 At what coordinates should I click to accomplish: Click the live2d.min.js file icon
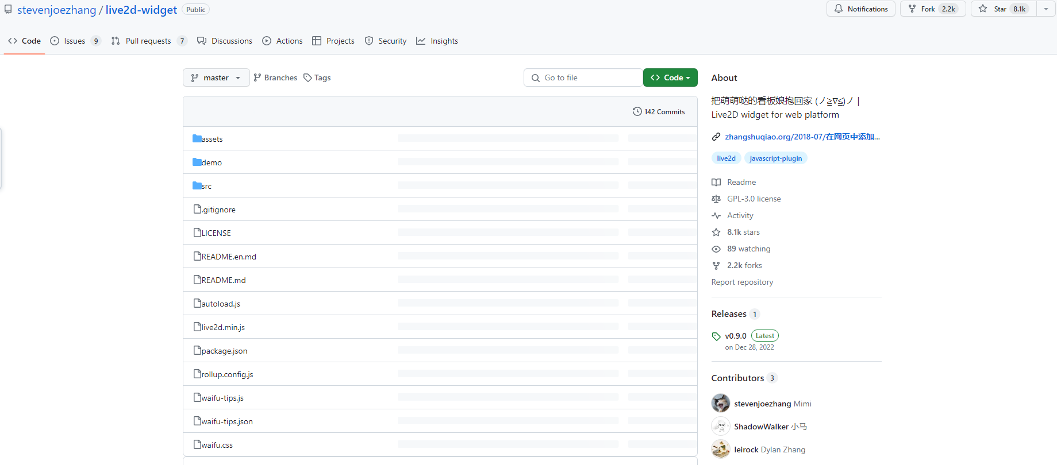click(197, 327)
